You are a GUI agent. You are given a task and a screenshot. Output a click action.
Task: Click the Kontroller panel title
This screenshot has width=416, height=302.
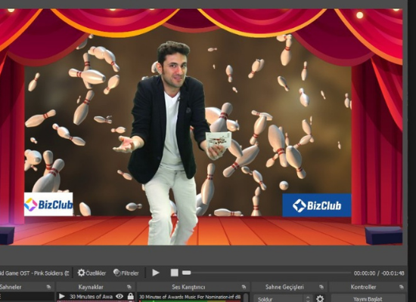pyautogui.click(x=363, y=287)
